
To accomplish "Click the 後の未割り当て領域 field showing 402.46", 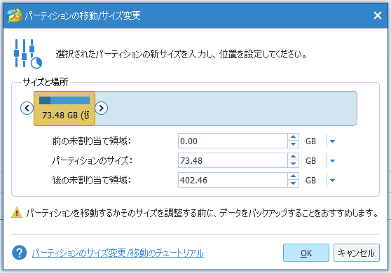I will [233, 180].
